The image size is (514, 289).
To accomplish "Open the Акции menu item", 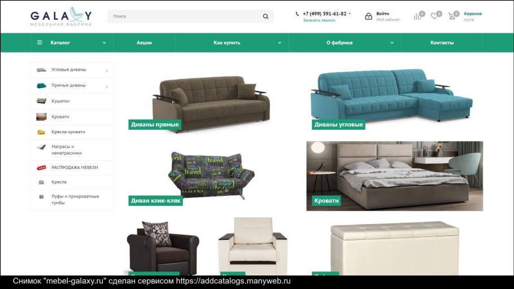I will coord(144,42).
